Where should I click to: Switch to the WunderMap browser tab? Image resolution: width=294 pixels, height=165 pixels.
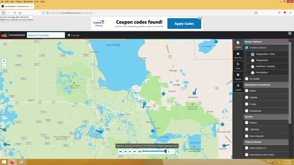pyautogui.click(x=17, y=6)
